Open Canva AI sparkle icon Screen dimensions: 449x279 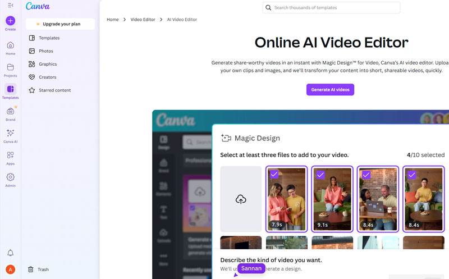point(10,133)
